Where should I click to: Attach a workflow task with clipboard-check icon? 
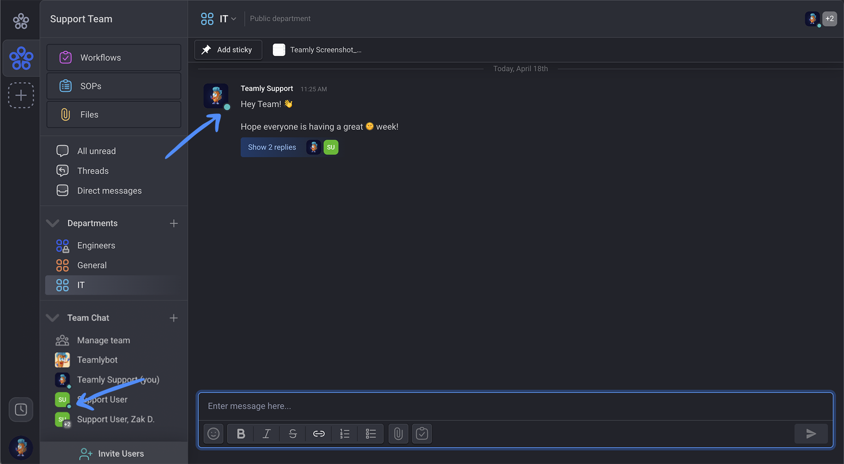pyautogui.click(x=422, y=433)
